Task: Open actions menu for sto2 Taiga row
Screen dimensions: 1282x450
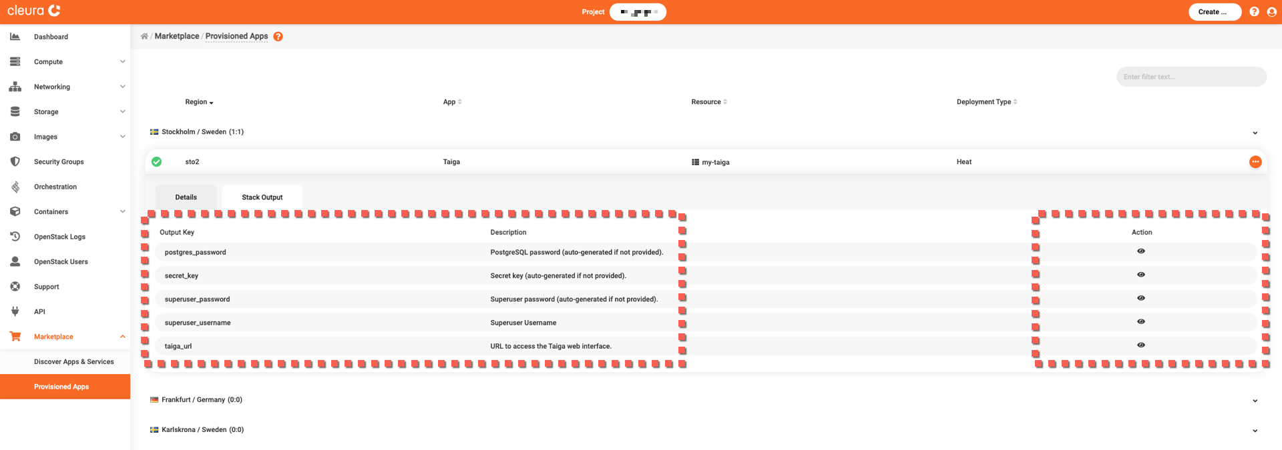Action: (x=1255, y=162)
